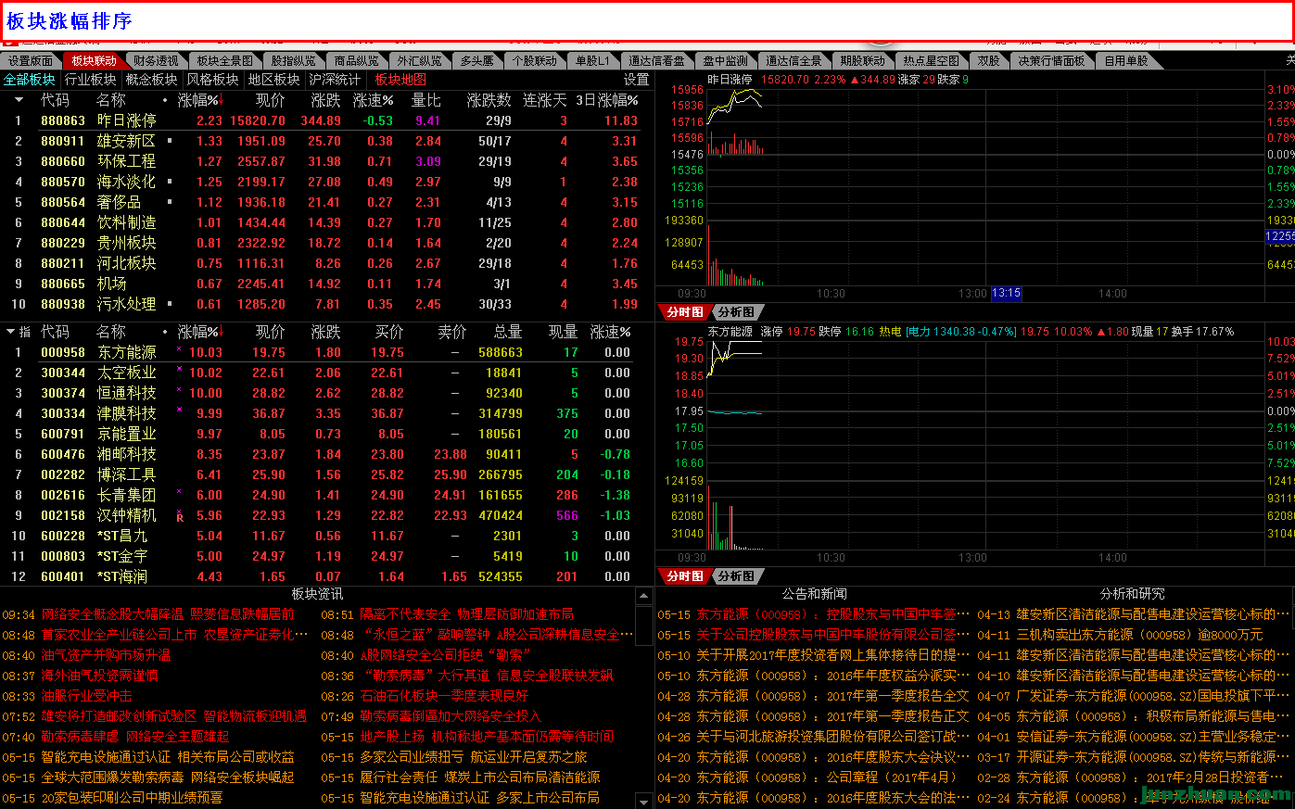Screen dimensions: 1295x809
Task: Sort sector list by 连涨天 column
Action: pyautogui.click(x=544, y=100)
